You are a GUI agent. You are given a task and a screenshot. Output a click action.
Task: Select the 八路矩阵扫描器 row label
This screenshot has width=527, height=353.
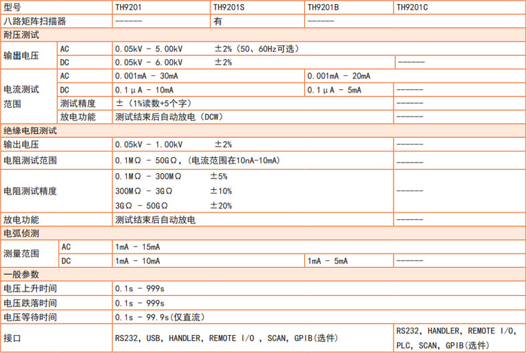tap(35, 21)
